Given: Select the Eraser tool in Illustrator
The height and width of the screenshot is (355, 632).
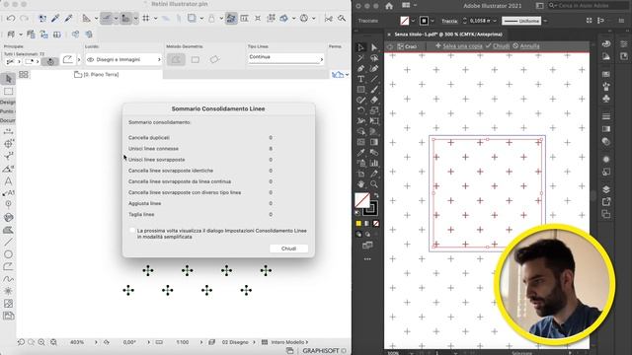Looking at the screenshot, I should coord(374,100).
